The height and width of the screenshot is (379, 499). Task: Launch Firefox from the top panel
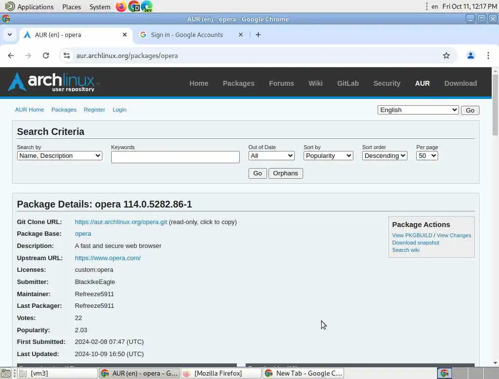click(121, 6)
